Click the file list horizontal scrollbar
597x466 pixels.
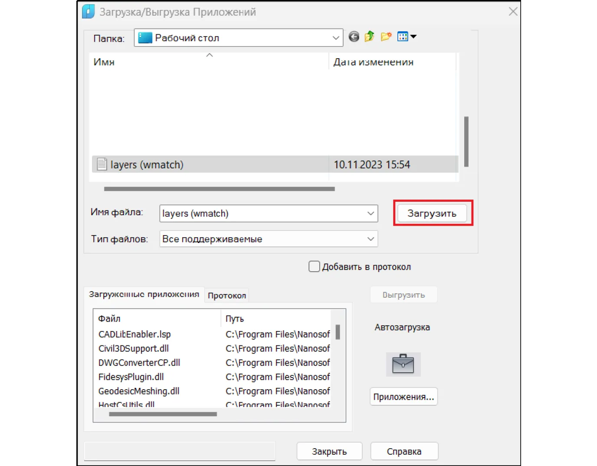click(219, 189)
